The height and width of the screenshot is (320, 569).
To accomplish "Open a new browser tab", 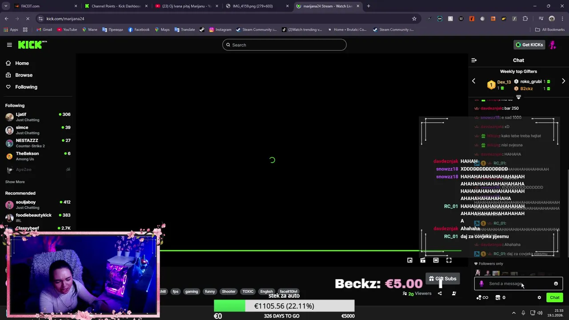I will 369,6.
